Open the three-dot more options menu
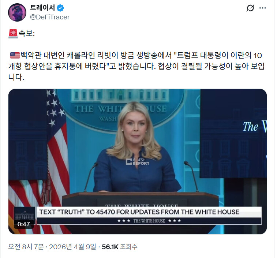 (262, 8)
